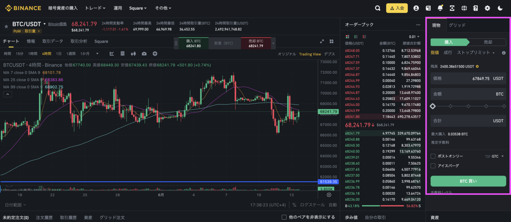The image size is (511, 222).
Task: Open the notifications bell icon
Action: (x=440, y=8)
